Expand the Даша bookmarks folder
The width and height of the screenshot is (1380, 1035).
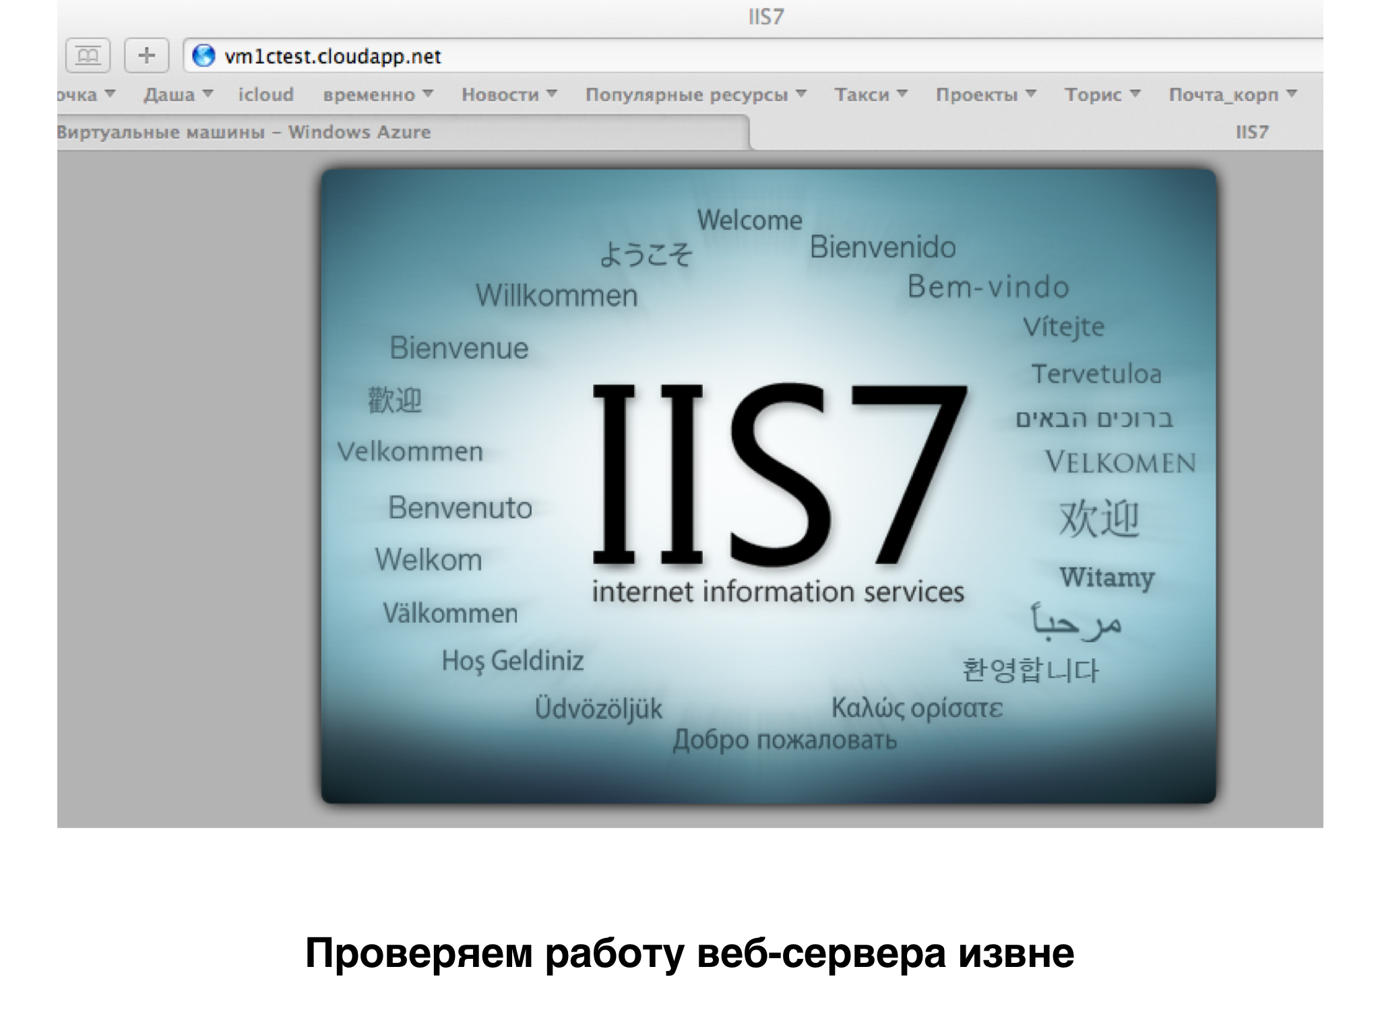[178, 94]
